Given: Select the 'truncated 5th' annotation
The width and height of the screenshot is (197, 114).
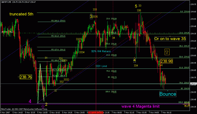Looking at the screenshot, I should click(21, 14).
